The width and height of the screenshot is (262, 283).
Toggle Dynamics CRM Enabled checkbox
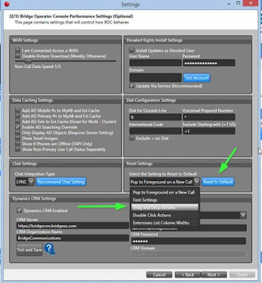click(19, 210)
